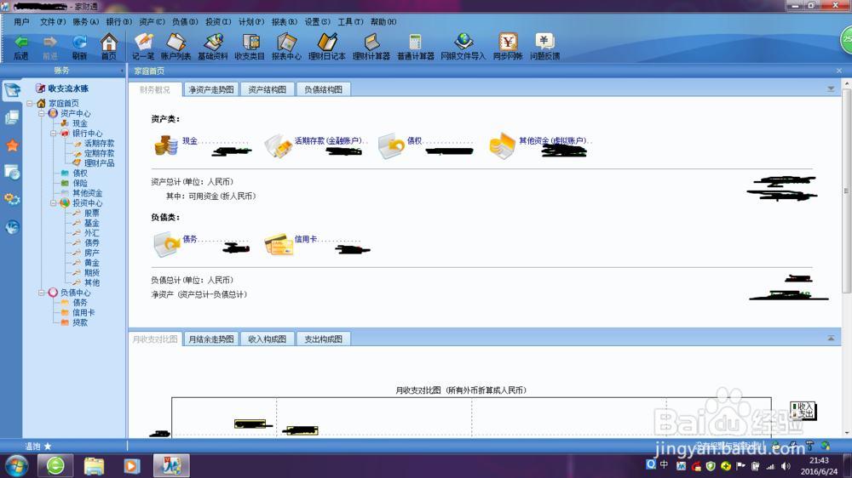Click the 信用卡 card icon
Screen dimensions: 852x478
click(x=279, y=245)
